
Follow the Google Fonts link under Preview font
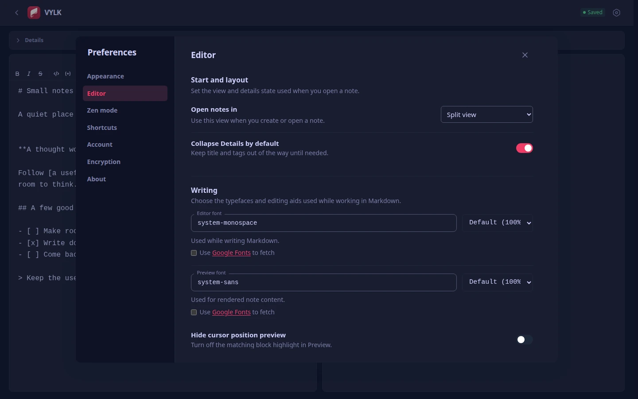coord(231,312)
